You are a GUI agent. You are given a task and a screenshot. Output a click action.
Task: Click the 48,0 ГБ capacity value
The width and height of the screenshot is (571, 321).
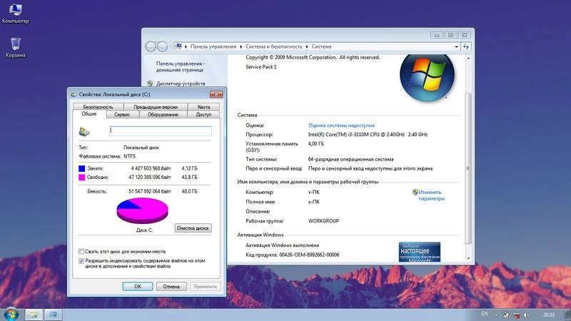(x=189, y=191)
